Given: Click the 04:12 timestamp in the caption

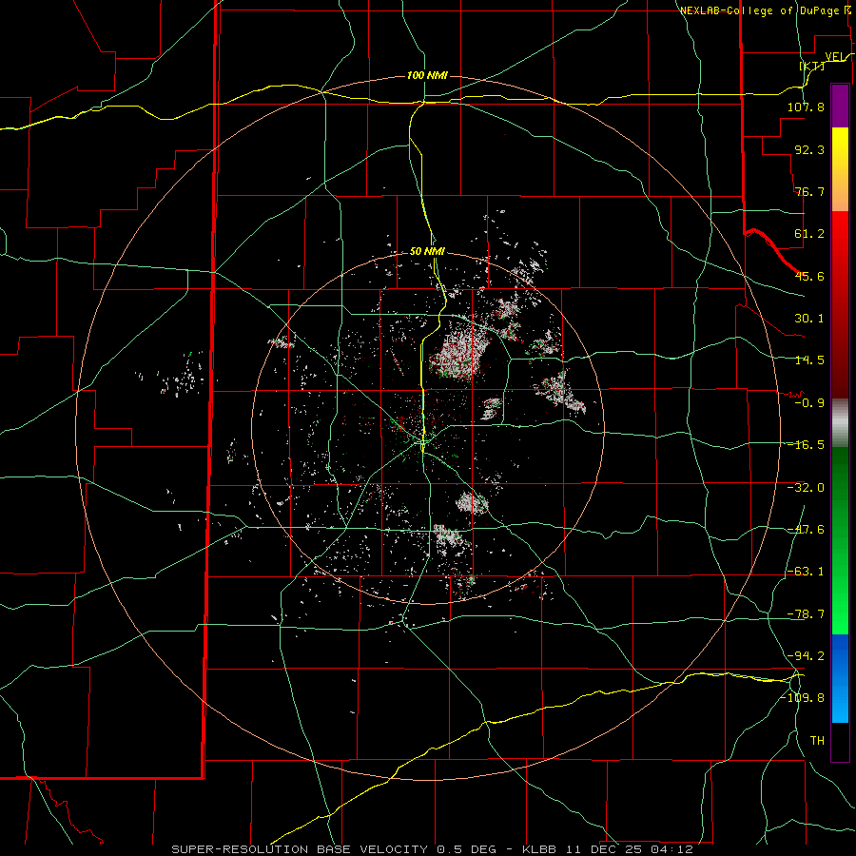Looking at the screenshot, I should click(x=671, y=849).
